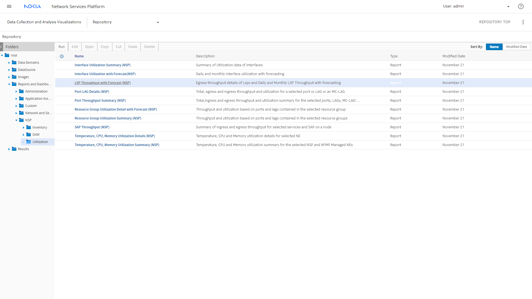Viewport: 532px width, 299px height.
Task: Click the Results folder icon
Action: point(14,149)
